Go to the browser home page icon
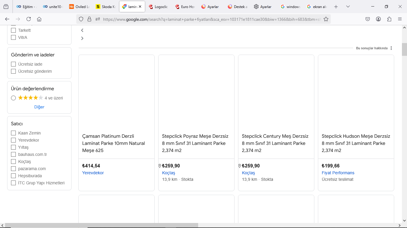 [x=39, y=19]
